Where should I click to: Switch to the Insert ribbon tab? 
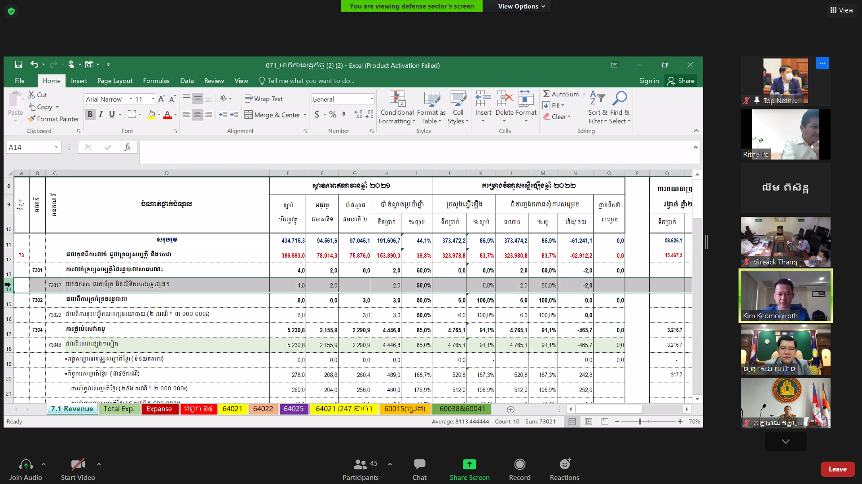click(79, 81)
